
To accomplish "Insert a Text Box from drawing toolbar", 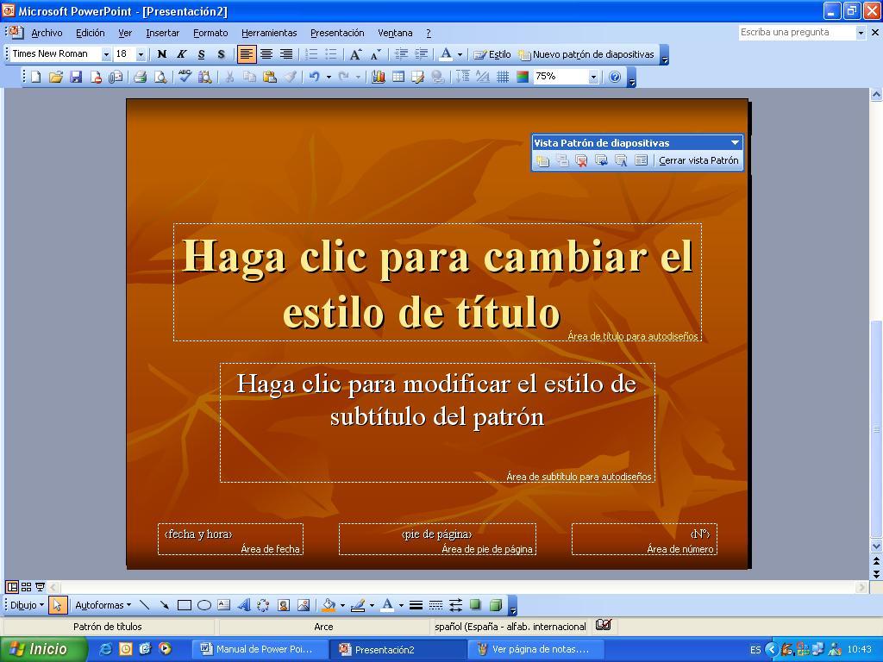I will tap(223, 605).
